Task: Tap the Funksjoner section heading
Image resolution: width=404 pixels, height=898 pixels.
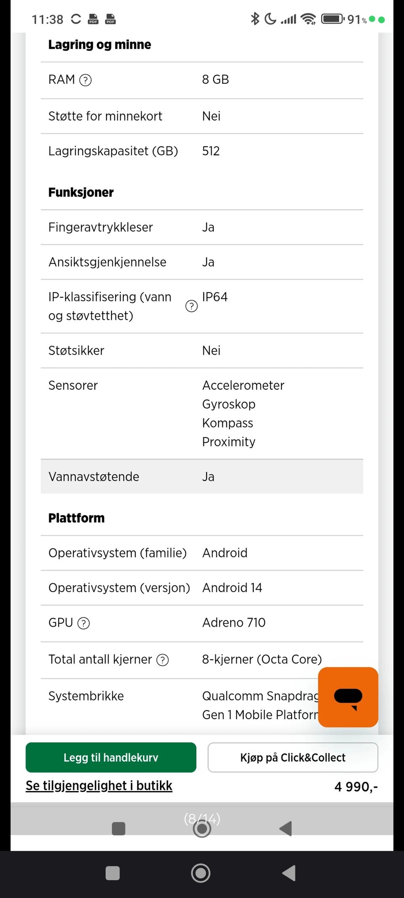Action: (x=81, y=192)
